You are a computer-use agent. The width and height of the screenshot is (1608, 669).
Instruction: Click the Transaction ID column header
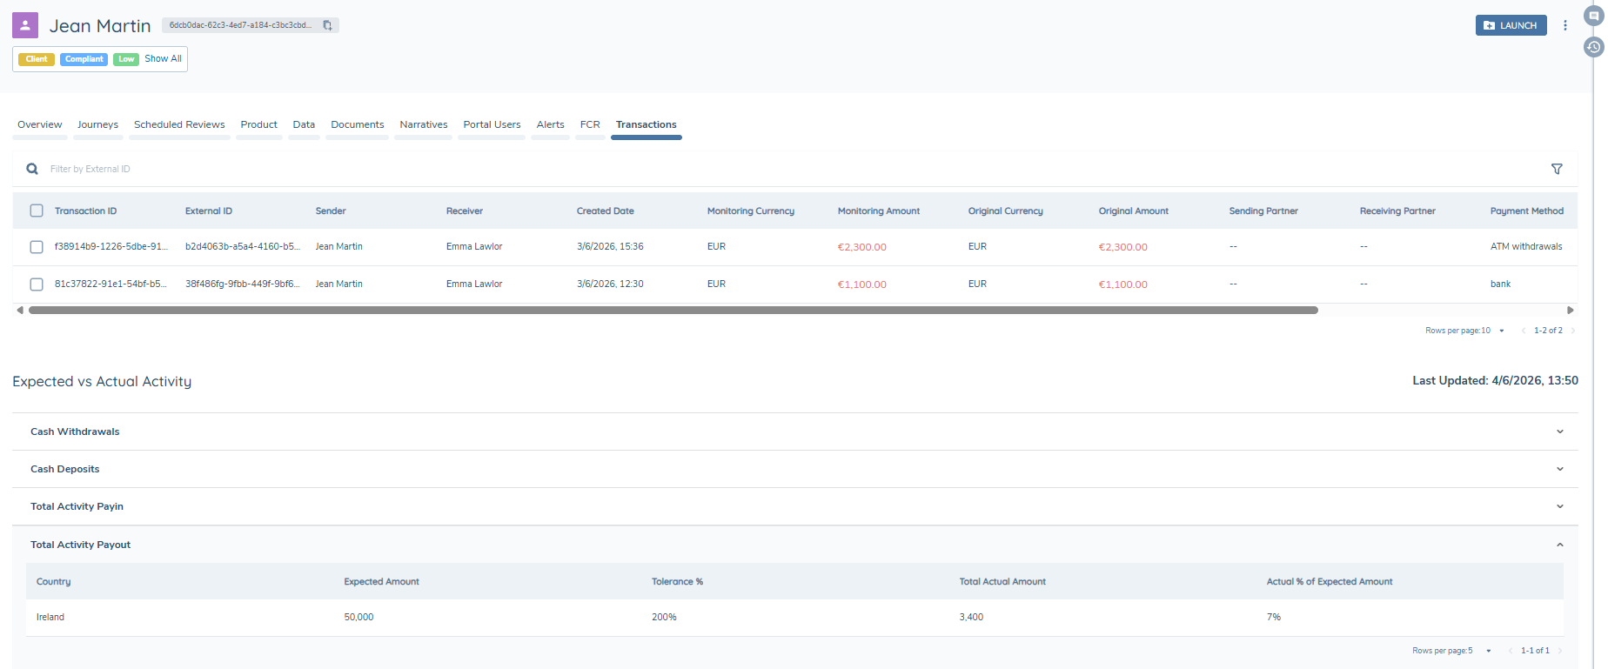point(85,211)
